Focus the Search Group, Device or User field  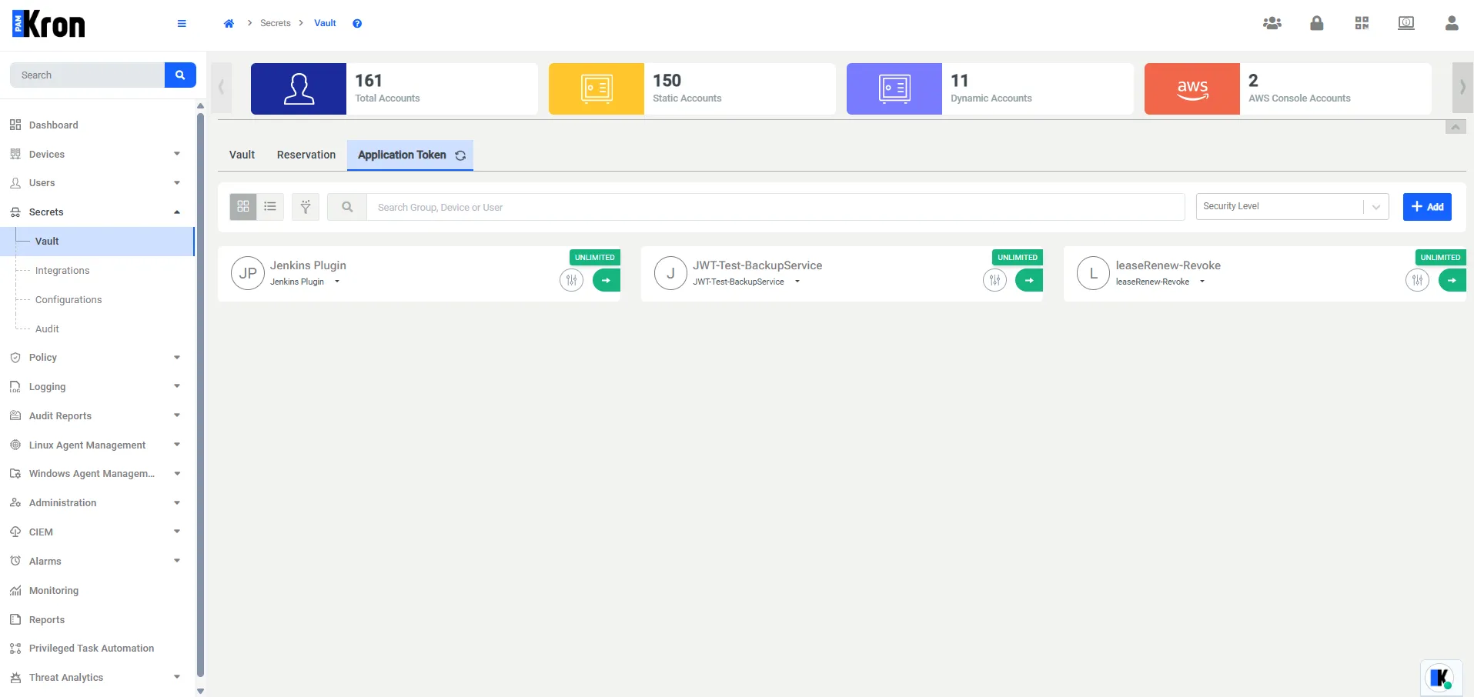(775, 207)
